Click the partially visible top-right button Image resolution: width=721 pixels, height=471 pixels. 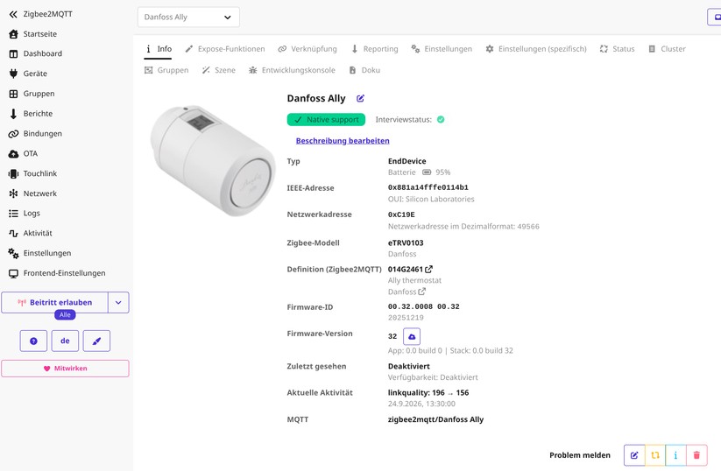[x=714, y=17]
